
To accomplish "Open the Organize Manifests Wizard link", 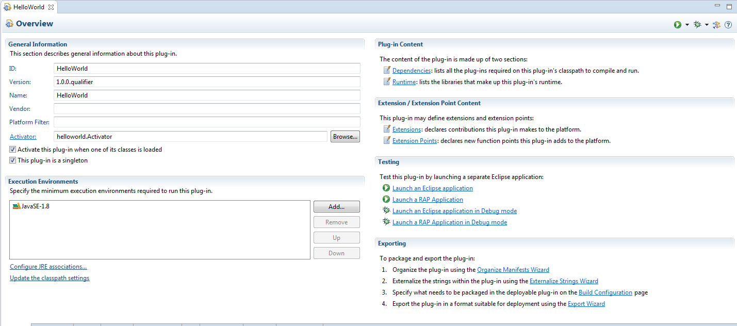I will (513, 269).
